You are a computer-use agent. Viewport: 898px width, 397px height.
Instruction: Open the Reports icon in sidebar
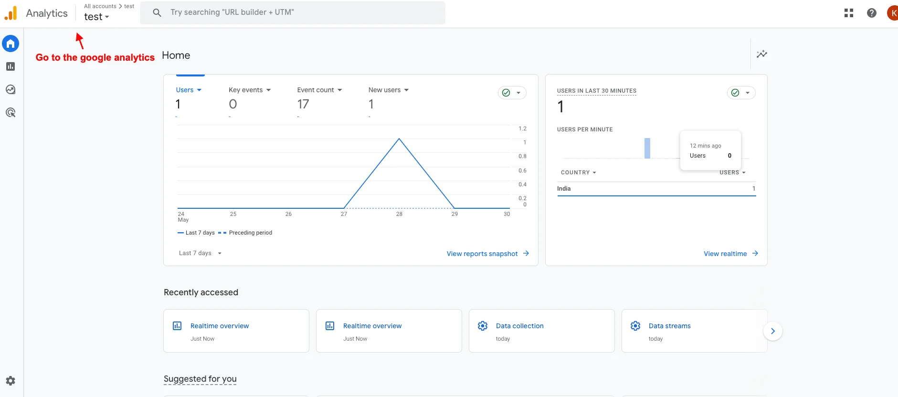click(11, 67)
